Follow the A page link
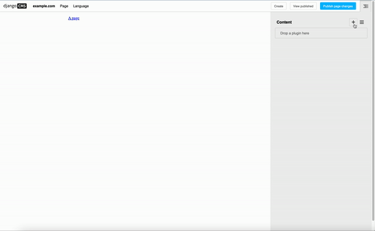The width and height of the screenshot is (375, 231). coord(74,18)
